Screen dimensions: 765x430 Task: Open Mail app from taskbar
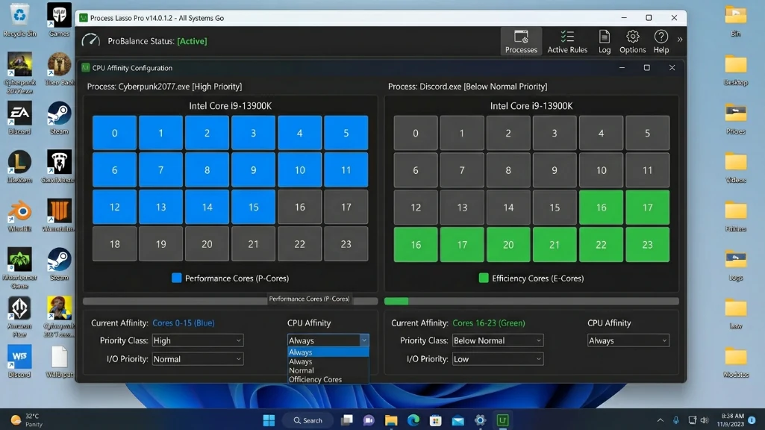(458, 420)
